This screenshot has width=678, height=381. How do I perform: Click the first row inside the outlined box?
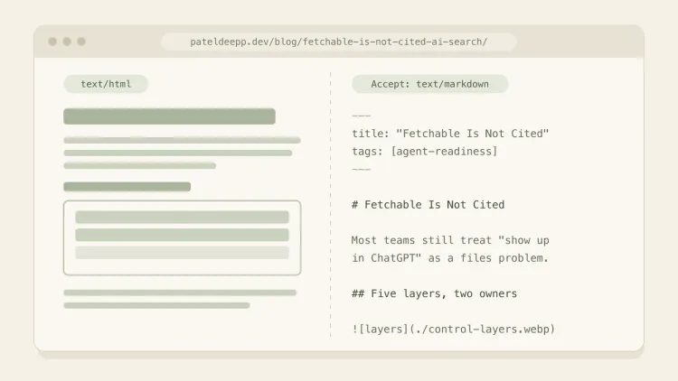coord(182,218)
